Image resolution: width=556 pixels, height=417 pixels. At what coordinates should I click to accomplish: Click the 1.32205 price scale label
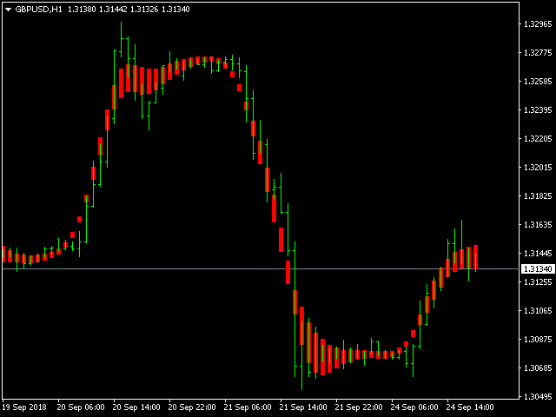click(x=538, y=139)
